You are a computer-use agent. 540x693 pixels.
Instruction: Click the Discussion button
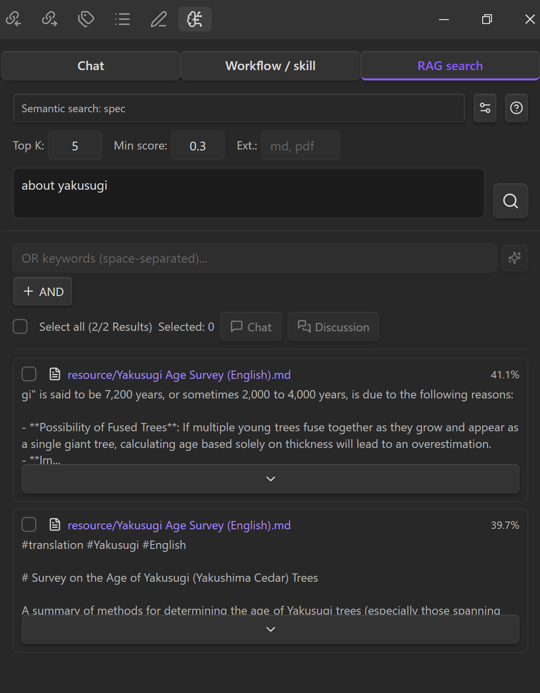[333, 327]
